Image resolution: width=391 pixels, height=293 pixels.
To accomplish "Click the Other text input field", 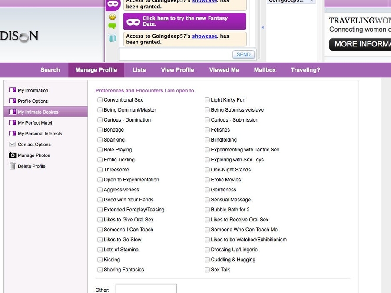I will 146,289.
